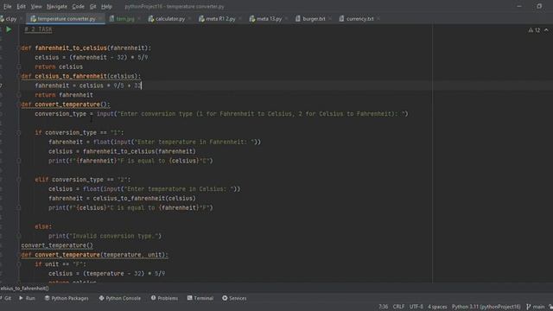Collapse convert_temperature(temperature, unit) fold marker
553x311 pixels.
coord(19,255)
